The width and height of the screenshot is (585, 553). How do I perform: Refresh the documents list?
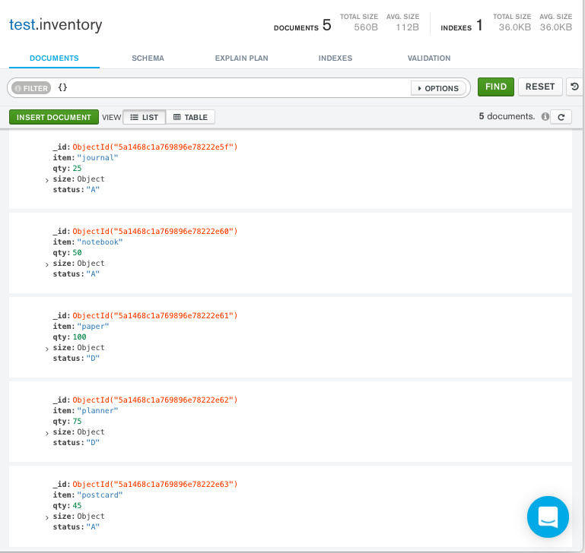pos(561,117)
